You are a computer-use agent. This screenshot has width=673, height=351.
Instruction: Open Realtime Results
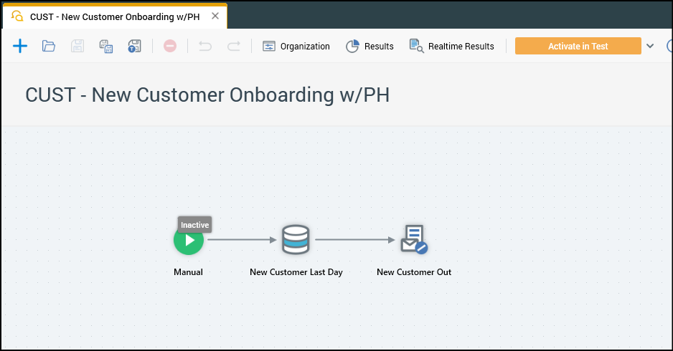[451, 47]
